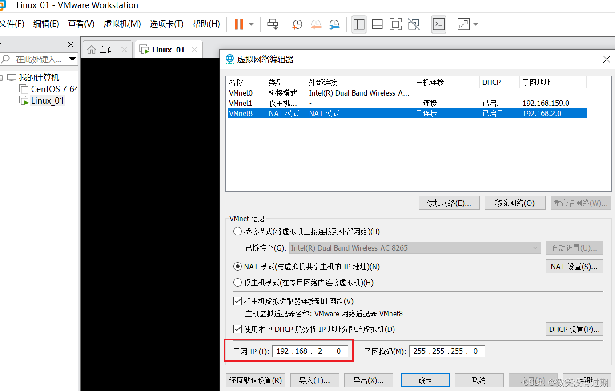The width and height of the screenshot is (615, 391).
Task: Open the 查看(V) menu
Action: click(81, 24)
